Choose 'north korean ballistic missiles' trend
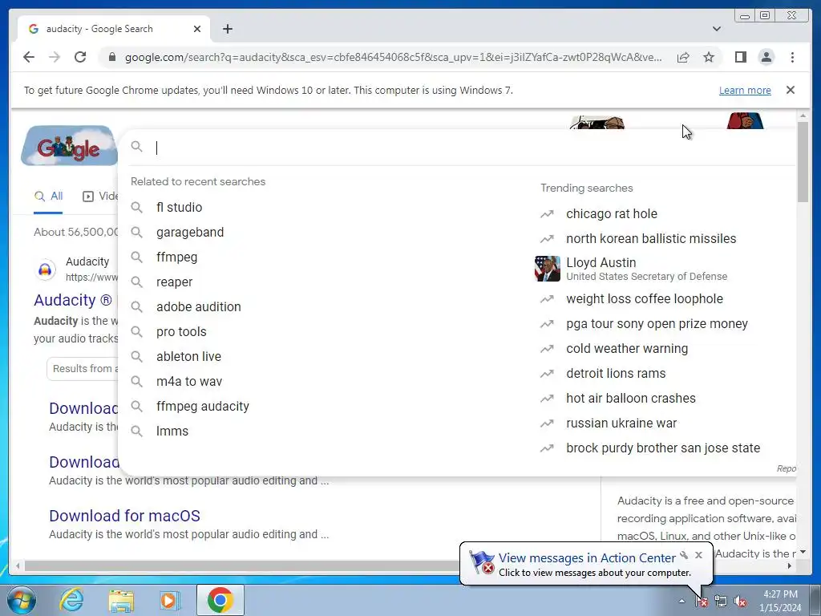 [651, 238]
